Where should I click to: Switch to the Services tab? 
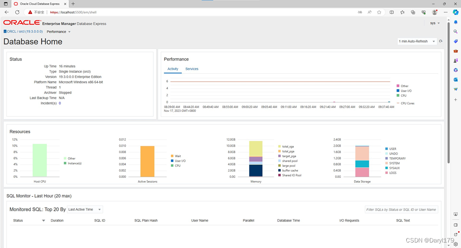point(191,69)
